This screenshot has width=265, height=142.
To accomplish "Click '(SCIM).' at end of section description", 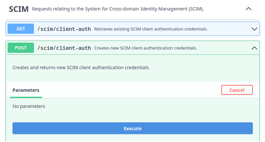I will coord(196,9).
